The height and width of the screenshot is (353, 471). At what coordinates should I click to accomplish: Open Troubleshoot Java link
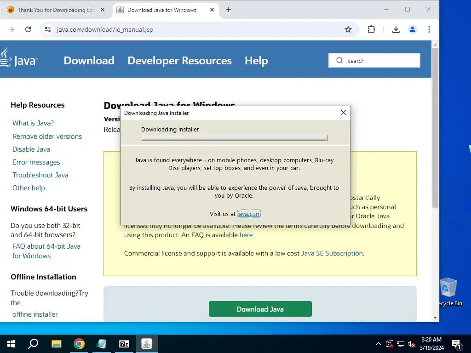40,175
